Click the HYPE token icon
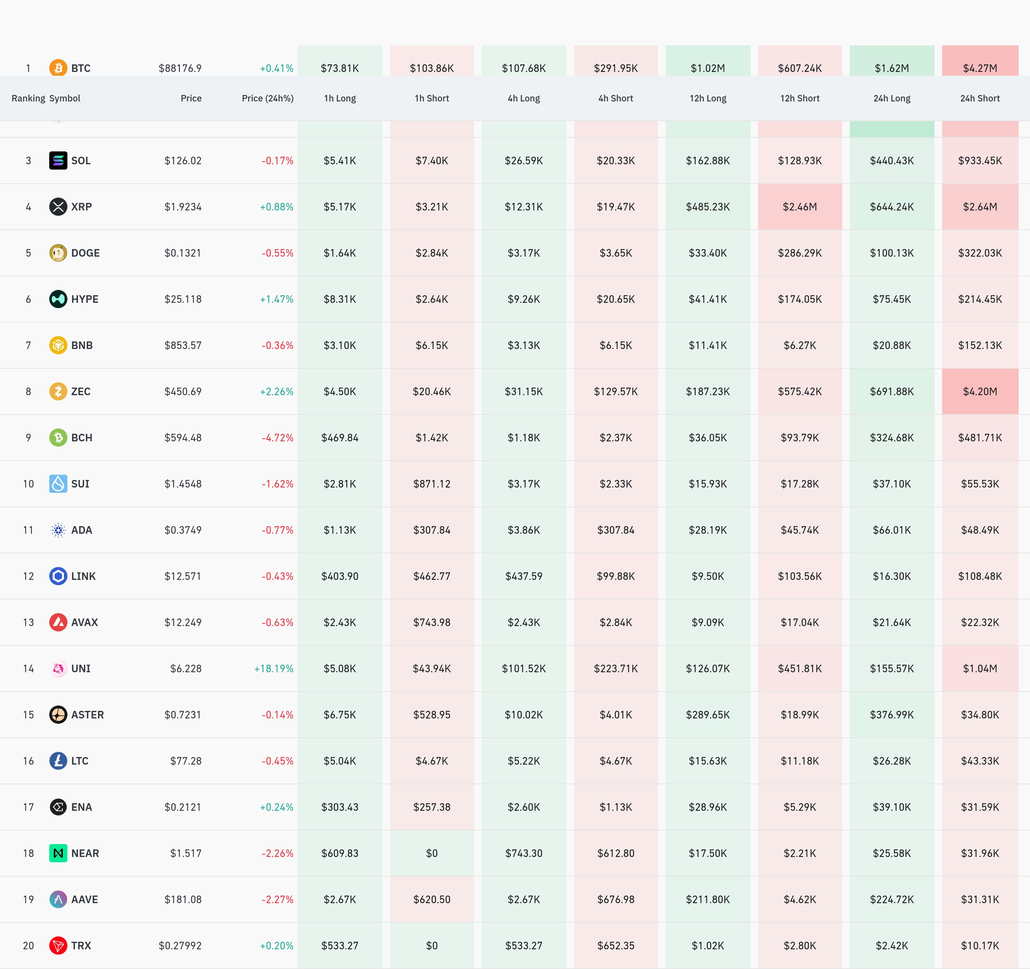This screenshot has height=969, width=1030. pos(58,299)
